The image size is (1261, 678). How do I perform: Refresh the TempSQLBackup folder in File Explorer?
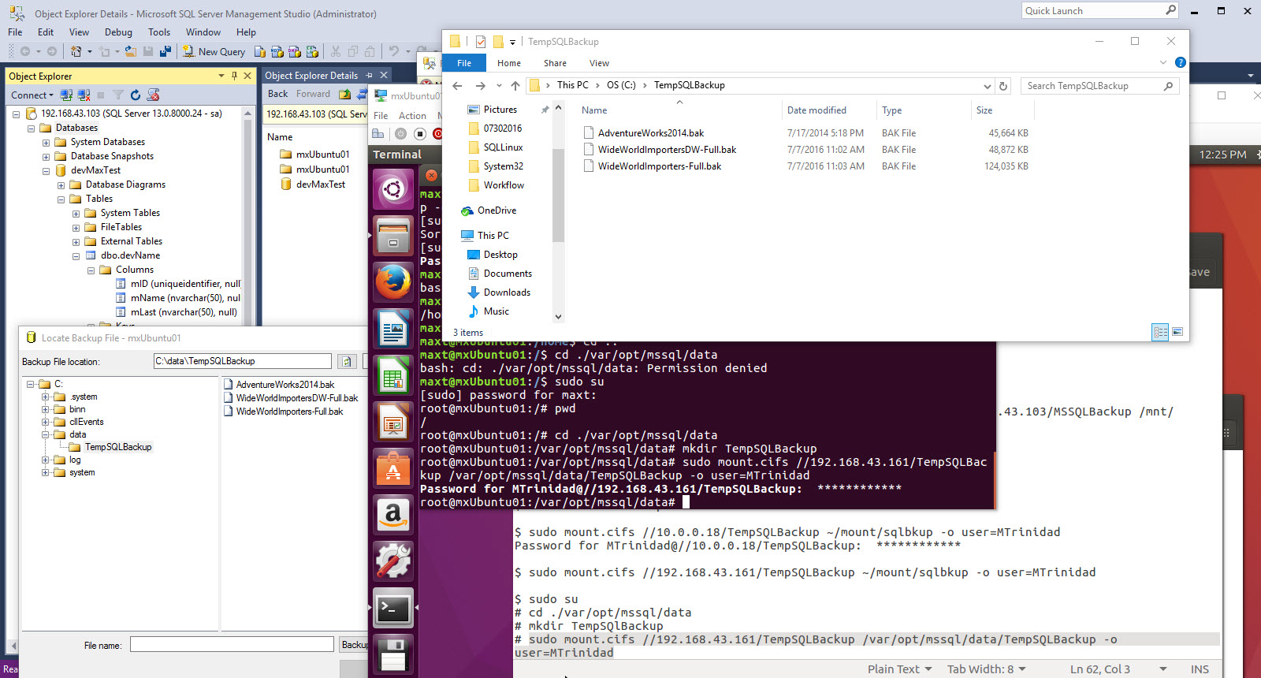[x=1003, y=85]
